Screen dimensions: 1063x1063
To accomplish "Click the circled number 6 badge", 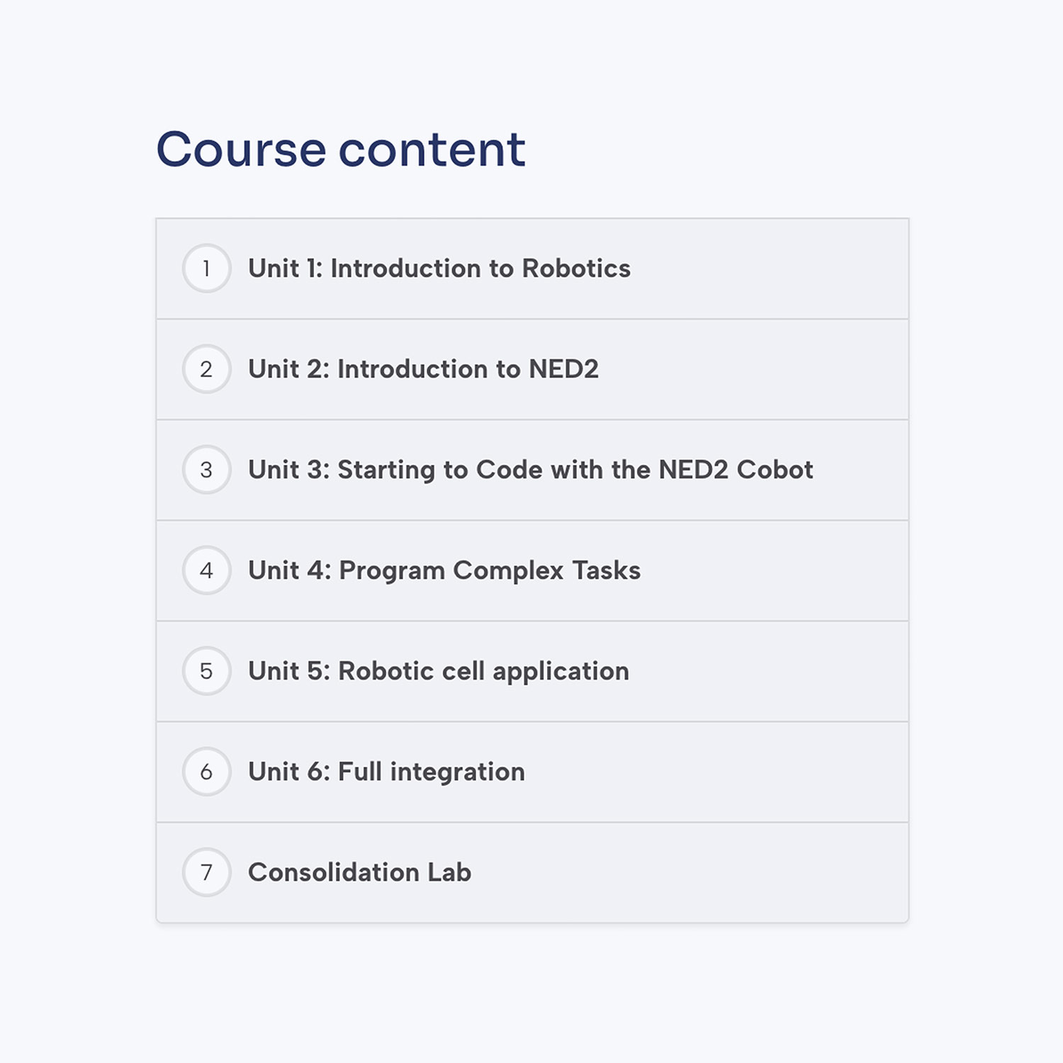I will pos(206,772).
